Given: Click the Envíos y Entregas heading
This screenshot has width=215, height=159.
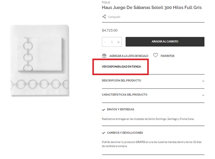Looking at the screenshot, I should click(x=121, y=110).
